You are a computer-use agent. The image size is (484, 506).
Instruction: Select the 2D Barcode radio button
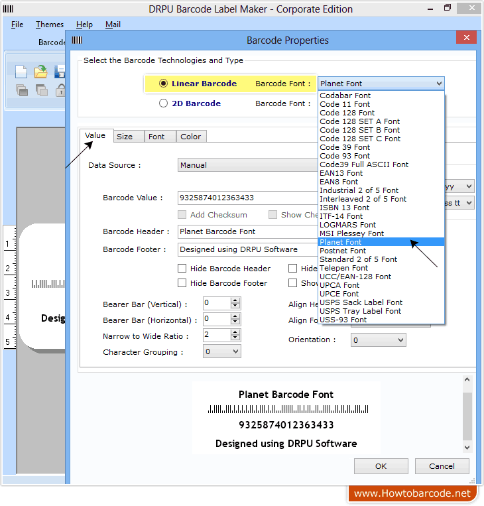click(x=163, y=103)
